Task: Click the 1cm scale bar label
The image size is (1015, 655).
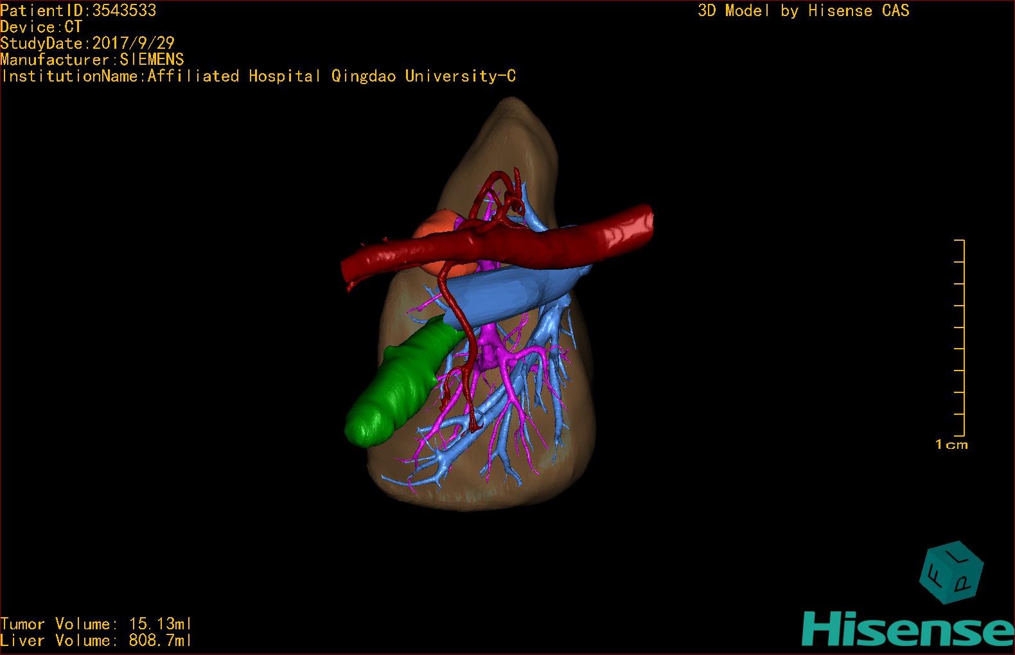Action: click(951, 444)
